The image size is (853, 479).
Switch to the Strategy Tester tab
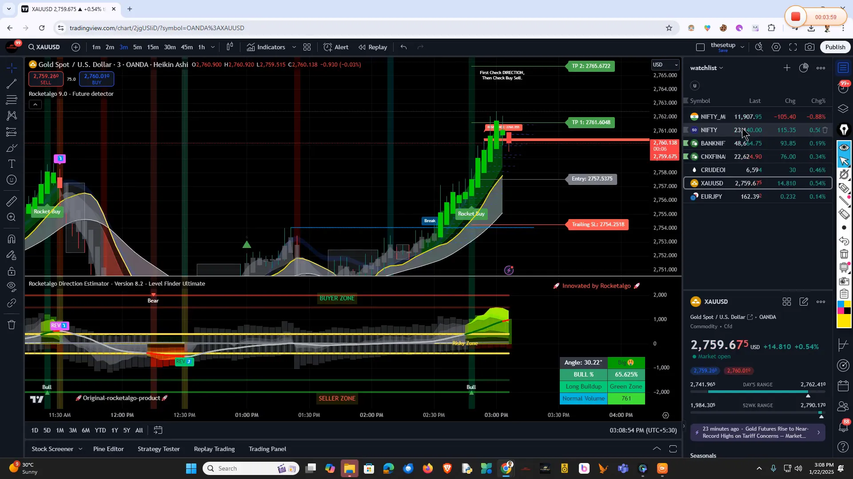click(159, 449)
